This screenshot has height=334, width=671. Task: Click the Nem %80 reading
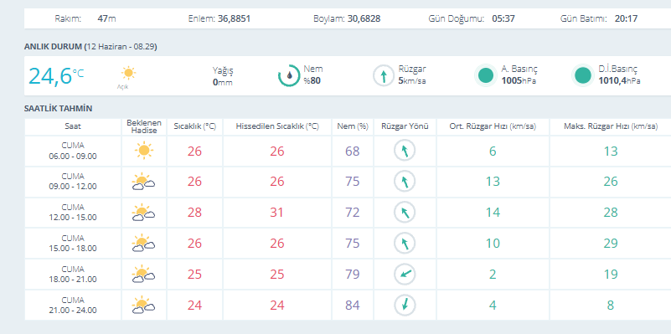[x=312, y=75]
